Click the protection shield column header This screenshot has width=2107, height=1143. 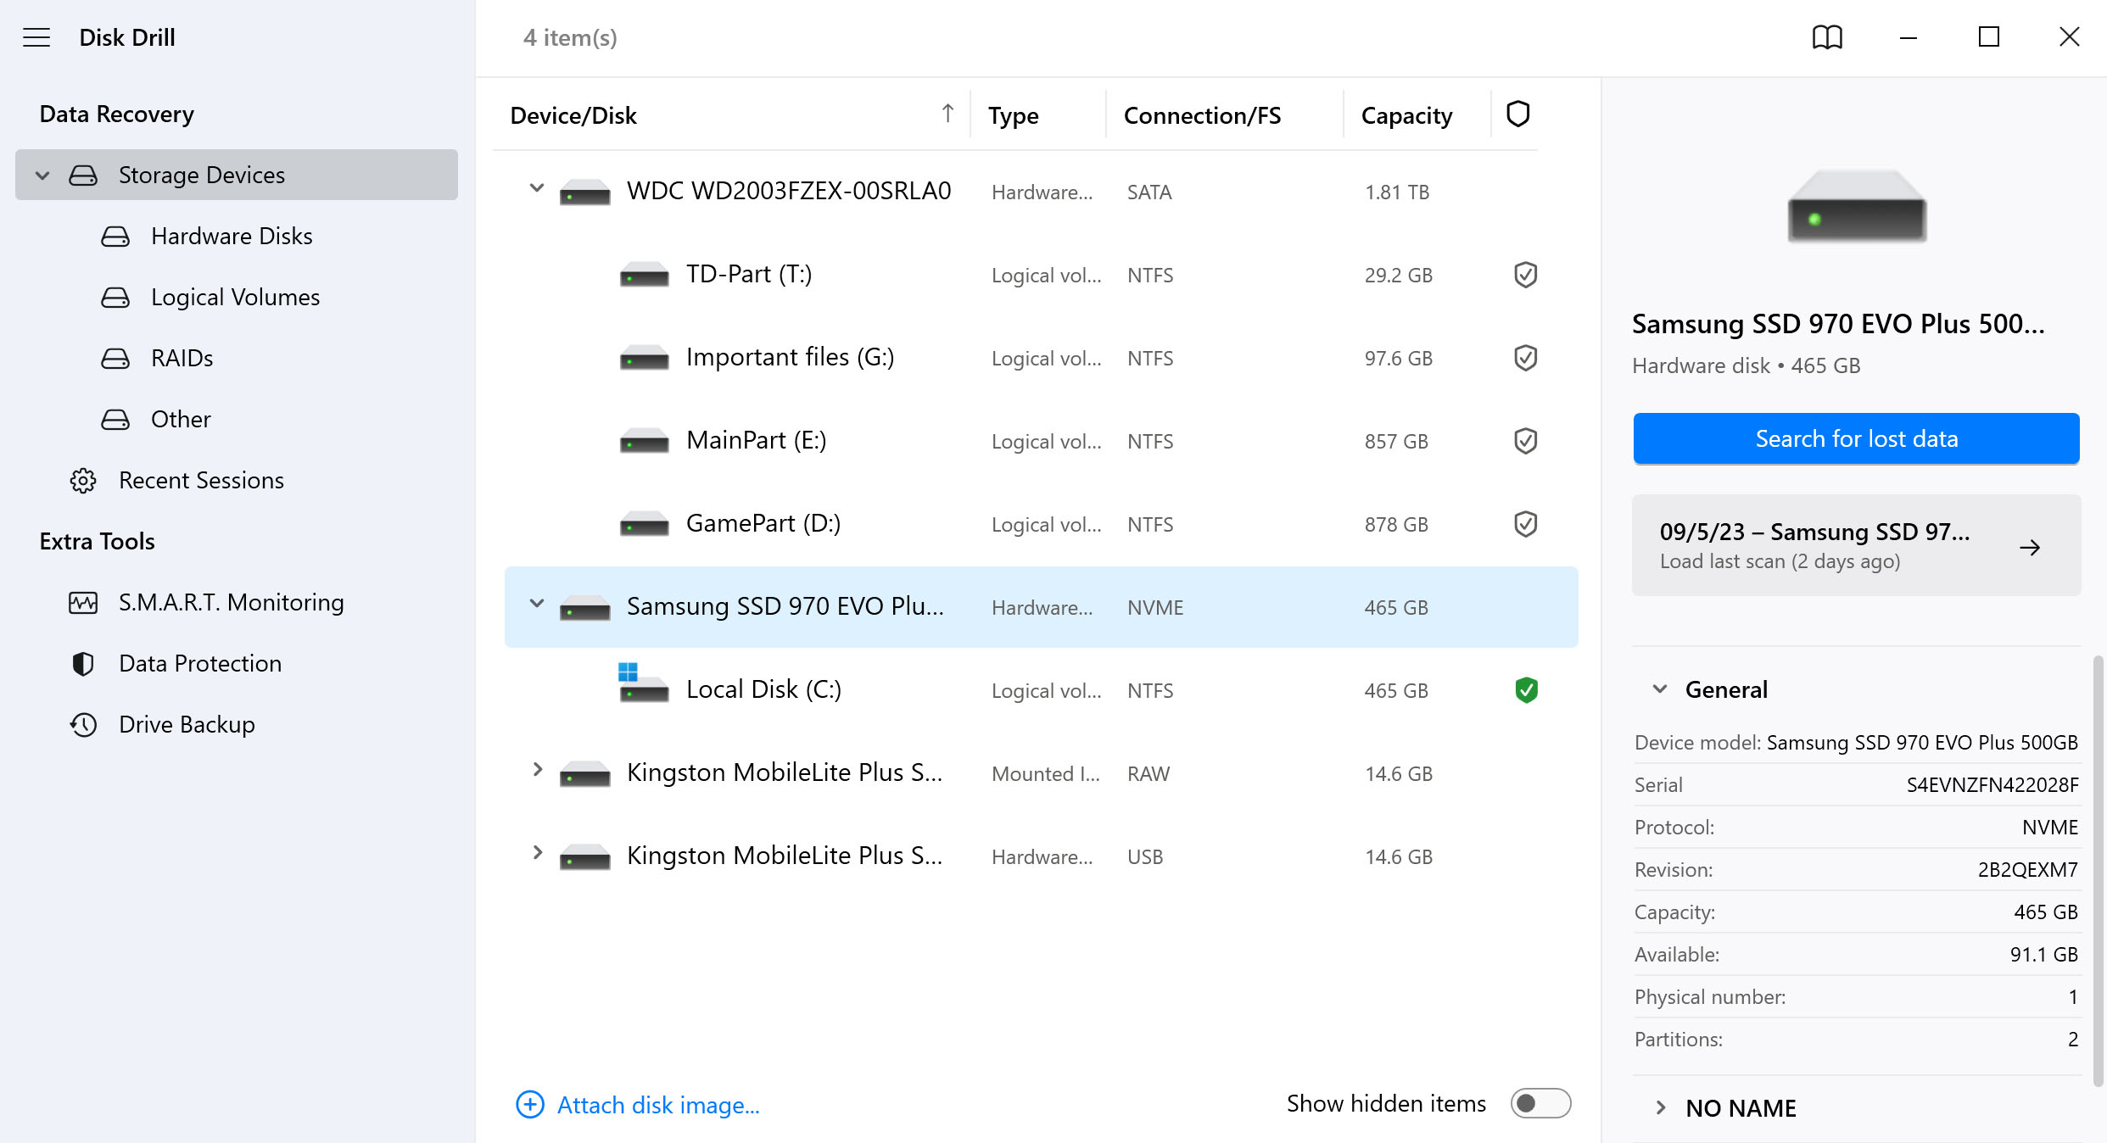pyautogui.click(x=1517, y=114)
